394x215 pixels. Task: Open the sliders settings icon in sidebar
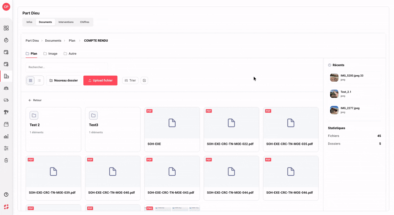coord(6,148)
